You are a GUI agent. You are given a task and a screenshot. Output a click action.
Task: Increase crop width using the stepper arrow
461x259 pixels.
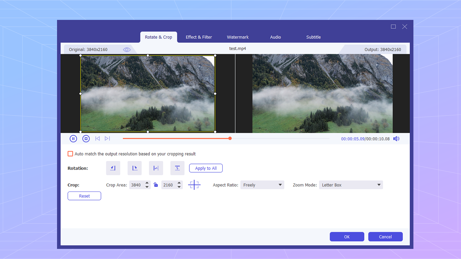coord(147,183)
